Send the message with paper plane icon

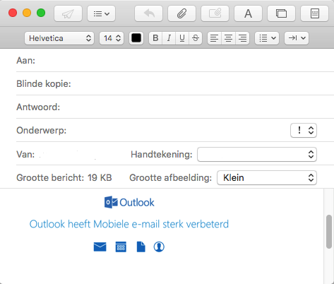coord(68,13)
